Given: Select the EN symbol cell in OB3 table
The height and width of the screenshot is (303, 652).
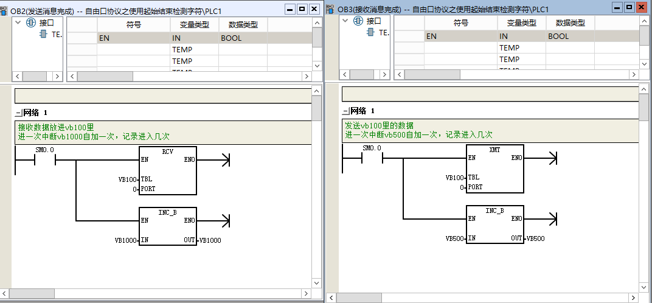Looking at the screenshot, I should pos(461,37).
